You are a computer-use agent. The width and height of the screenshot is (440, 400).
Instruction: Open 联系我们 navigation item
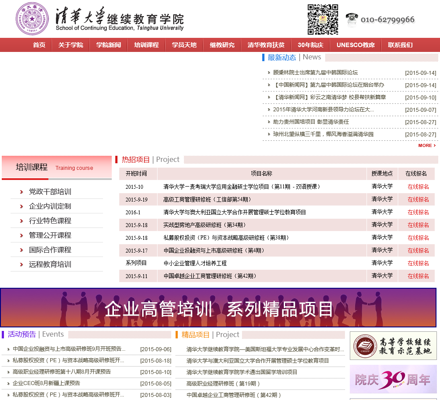pos(400,45)
